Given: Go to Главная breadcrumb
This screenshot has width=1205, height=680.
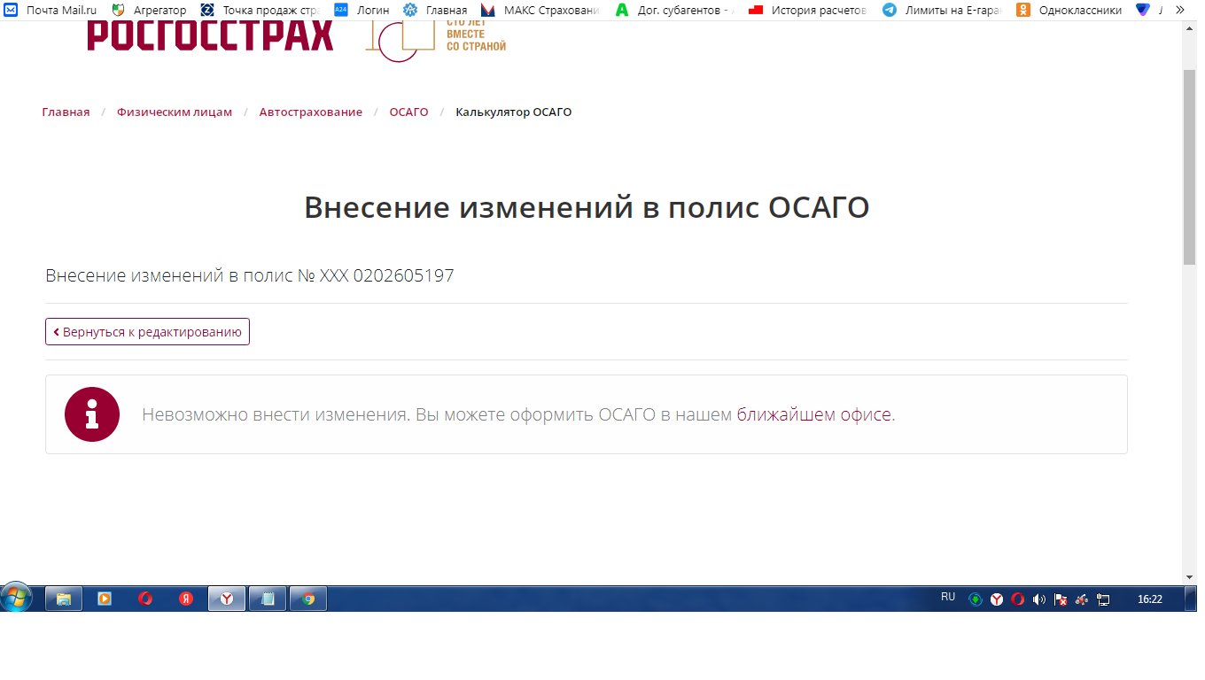Looking at the screenshot, I should 66,112.
